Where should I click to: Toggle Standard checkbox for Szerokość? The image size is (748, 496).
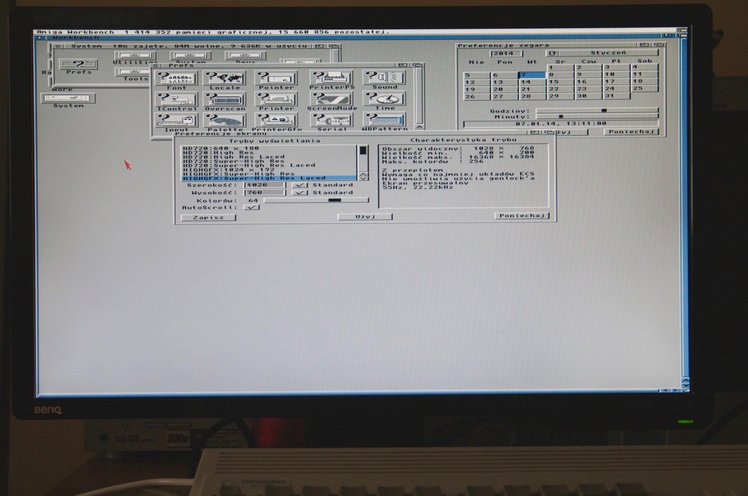pos(300,185)
